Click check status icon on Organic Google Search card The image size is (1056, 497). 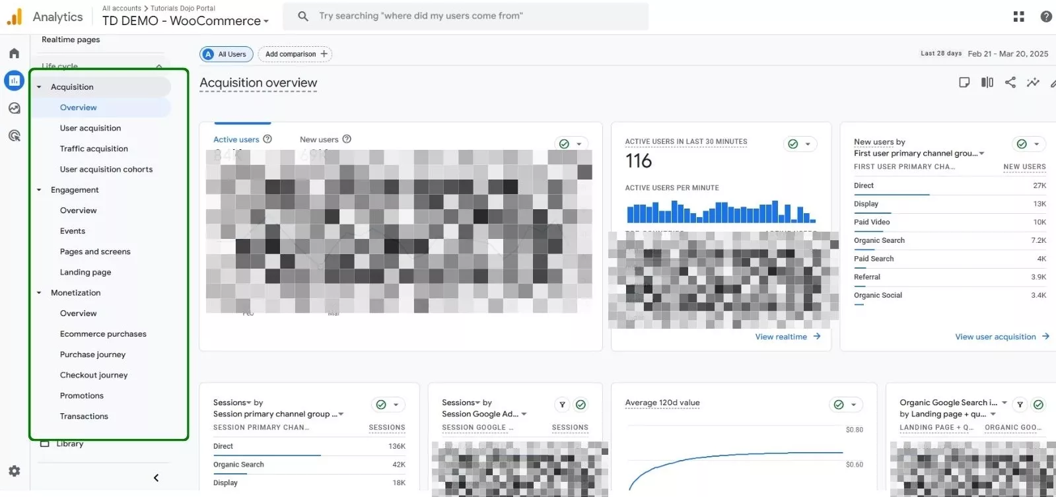pyautogui.click(x=1038, y=405)
